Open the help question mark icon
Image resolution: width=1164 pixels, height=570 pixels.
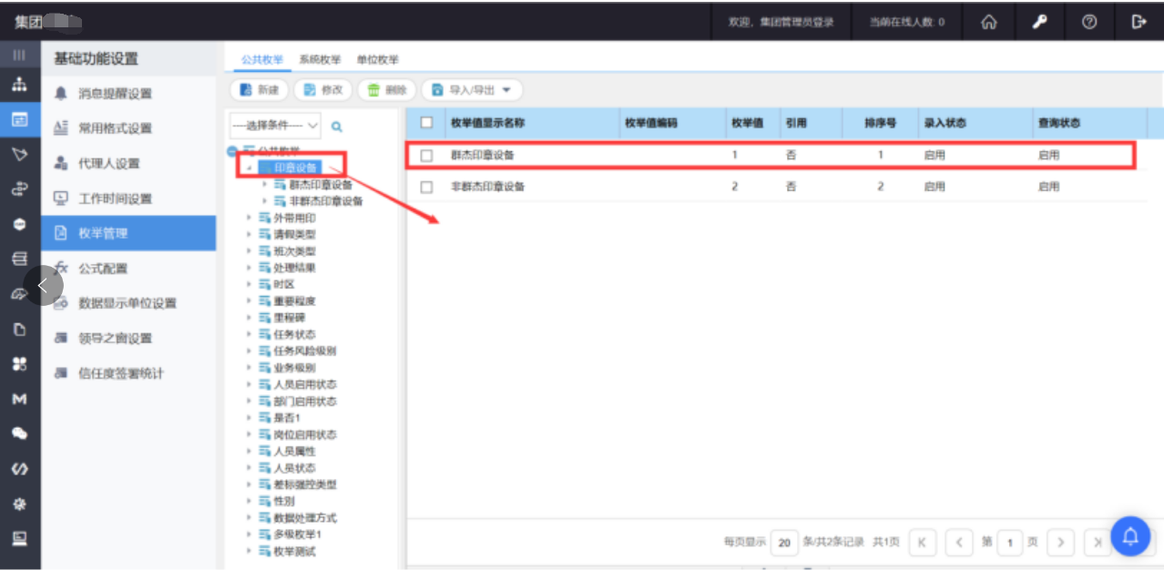[x=1089, y=22]
